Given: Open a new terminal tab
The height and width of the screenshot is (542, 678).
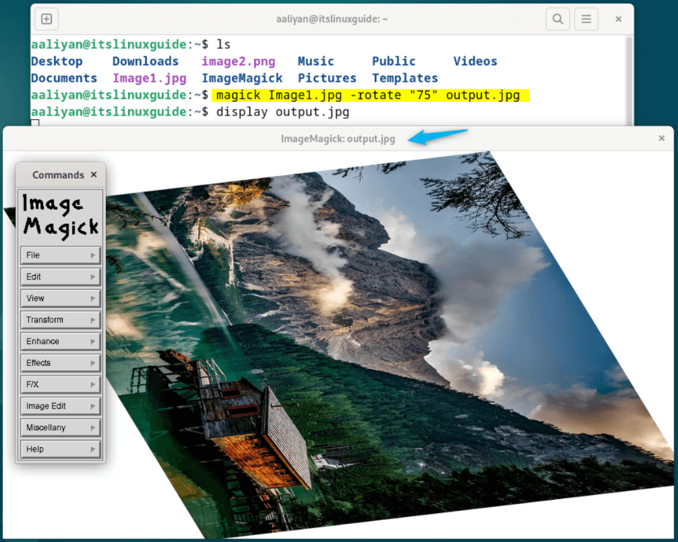Looking at the screenshot, I should [x=46, y=19].
